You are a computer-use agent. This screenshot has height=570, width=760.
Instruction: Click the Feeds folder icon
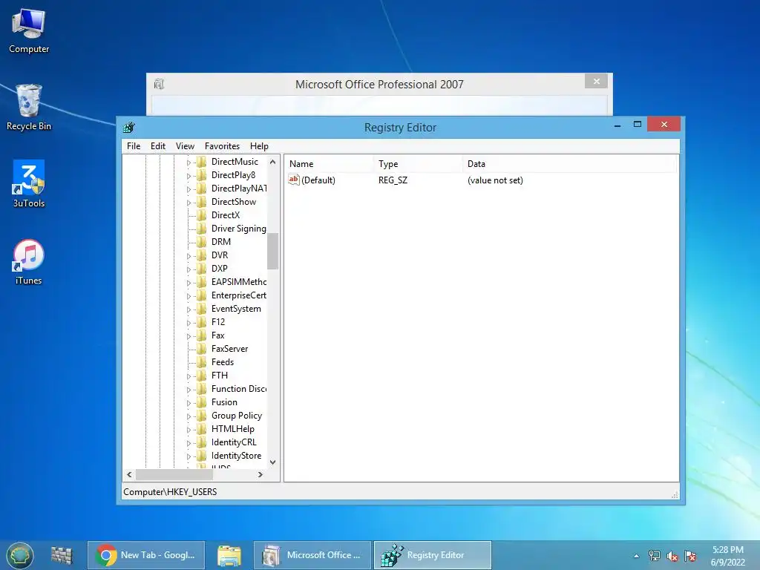click(202, 362)
